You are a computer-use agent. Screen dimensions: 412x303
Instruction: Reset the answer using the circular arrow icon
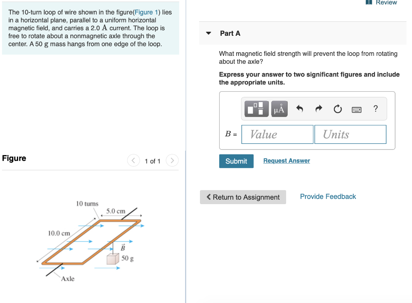338,109
